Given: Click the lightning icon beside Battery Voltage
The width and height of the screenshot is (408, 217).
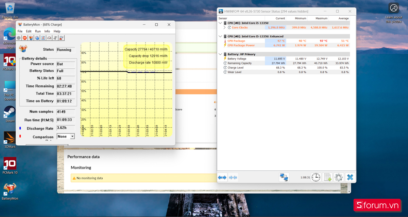Looking at the screenshot, I should pyautogui.click(x=225, y=59).
